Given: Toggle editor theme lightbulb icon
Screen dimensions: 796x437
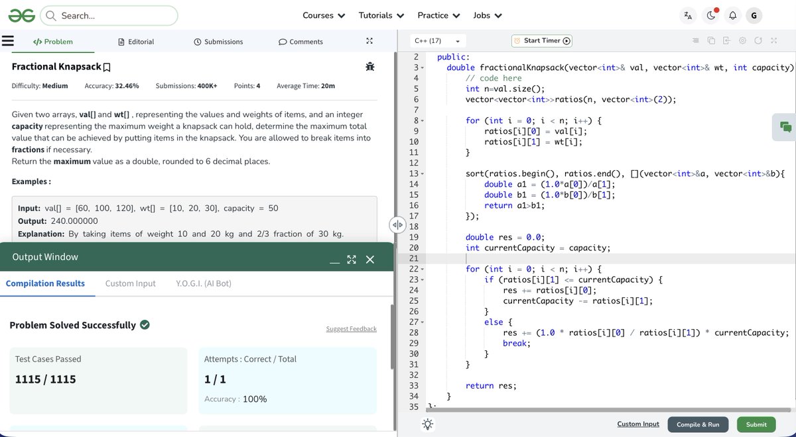Looking at the screenshot, I should (428, 424).
